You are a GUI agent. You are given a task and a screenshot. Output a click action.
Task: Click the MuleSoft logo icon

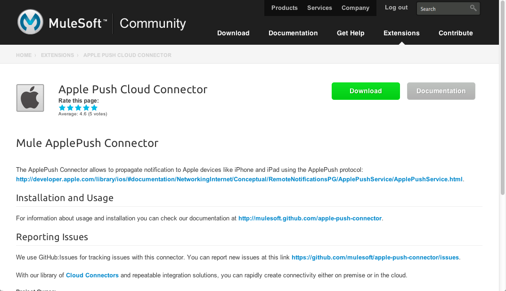point(30,23)
